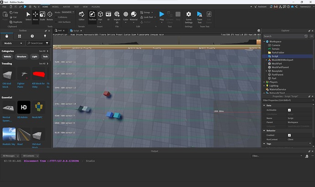The image size is (315, 187).
Task: Open the UI insert tool
Action: point(108,16)
